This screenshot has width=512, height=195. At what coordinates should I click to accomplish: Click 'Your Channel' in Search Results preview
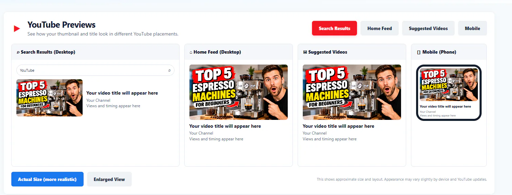pyautogui.click(x=98, y=100)
